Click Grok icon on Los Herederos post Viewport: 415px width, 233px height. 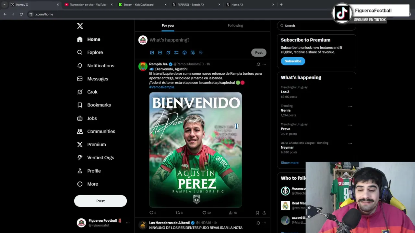pos(258,223)
